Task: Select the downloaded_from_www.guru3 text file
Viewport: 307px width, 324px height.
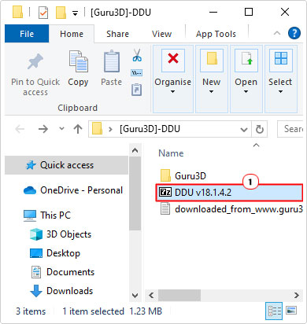Action: click(x=231, y=209)
